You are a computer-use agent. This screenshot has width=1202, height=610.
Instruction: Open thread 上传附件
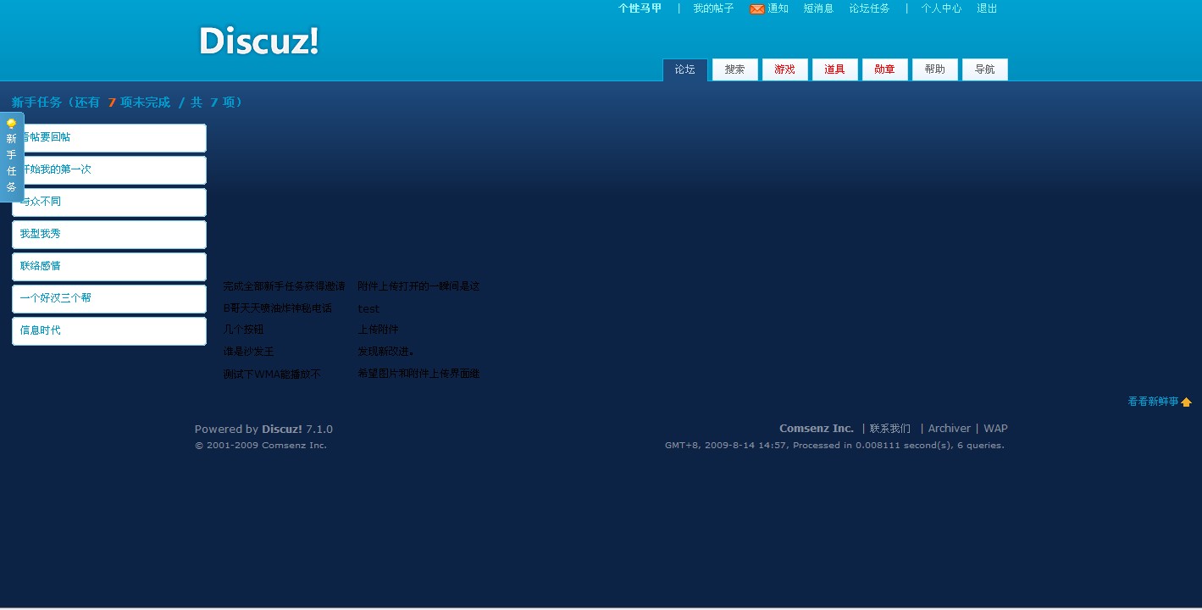coord(378,330)
